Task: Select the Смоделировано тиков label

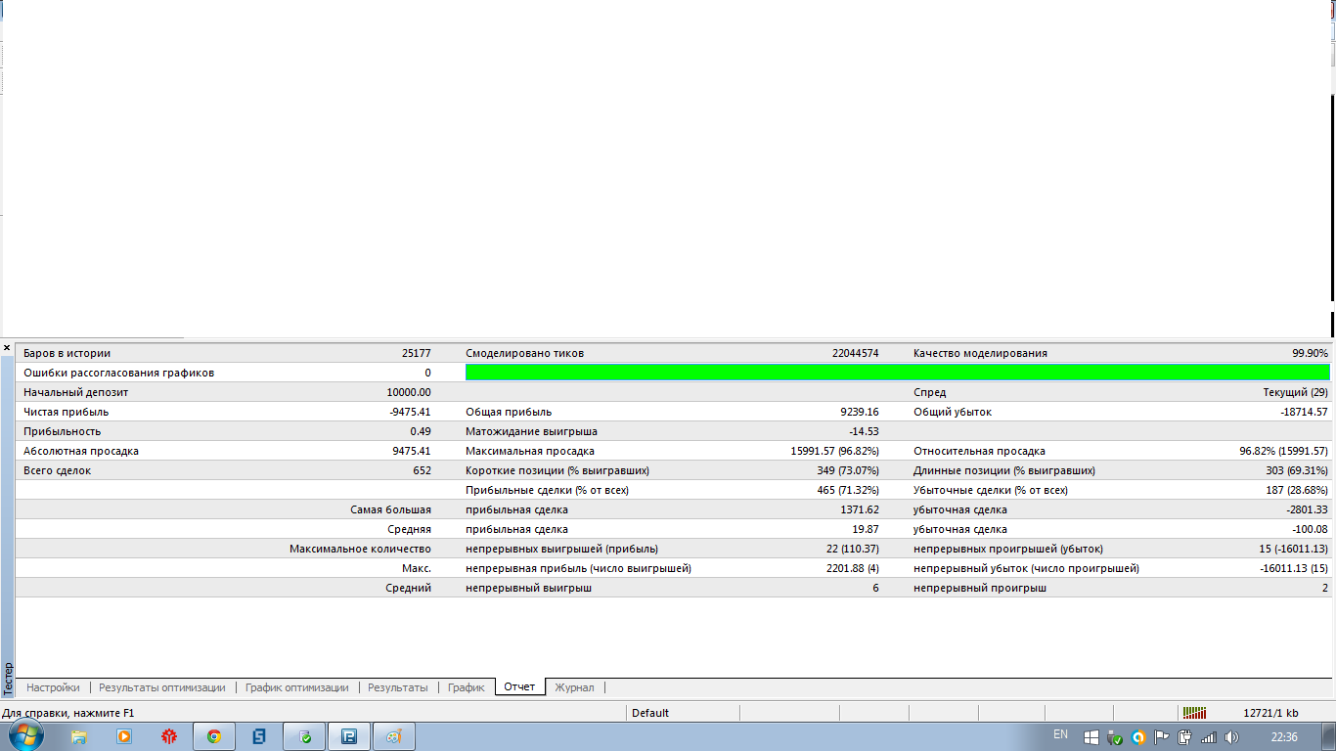Action: (524, 353)
